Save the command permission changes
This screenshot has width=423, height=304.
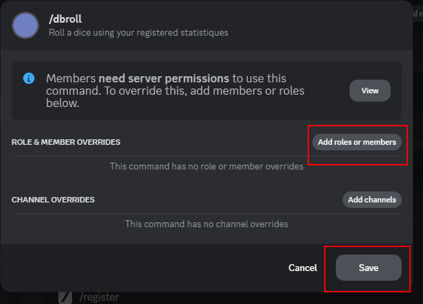click(x=368, y=268)
